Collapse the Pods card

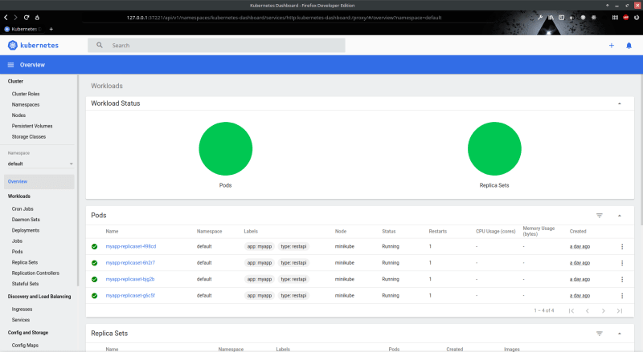coord(620,216)
